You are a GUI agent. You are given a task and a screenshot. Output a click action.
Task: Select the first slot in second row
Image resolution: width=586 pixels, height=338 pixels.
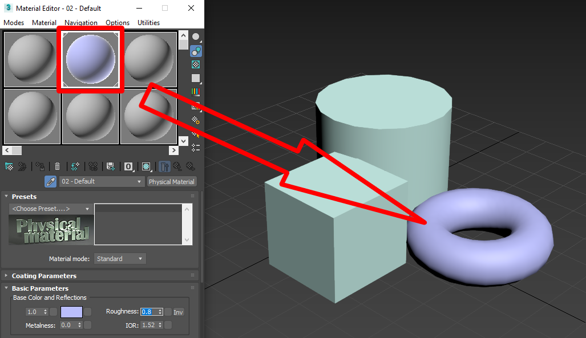[x=32, y=116]
